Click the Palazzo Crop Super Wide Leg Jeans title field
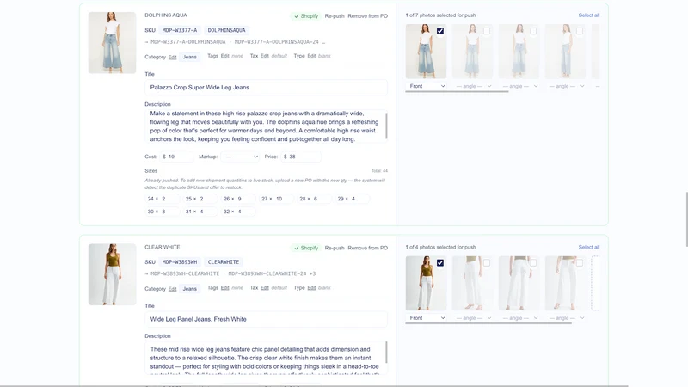Viewport: 688px width, 387px height. click(x=266, y=88)
